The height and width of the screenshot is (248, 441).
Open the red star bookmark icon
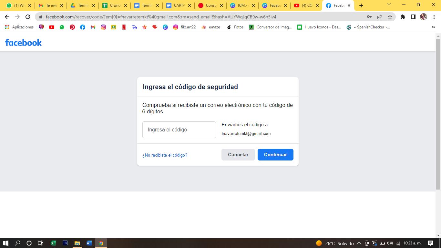(x=145, y=27)
